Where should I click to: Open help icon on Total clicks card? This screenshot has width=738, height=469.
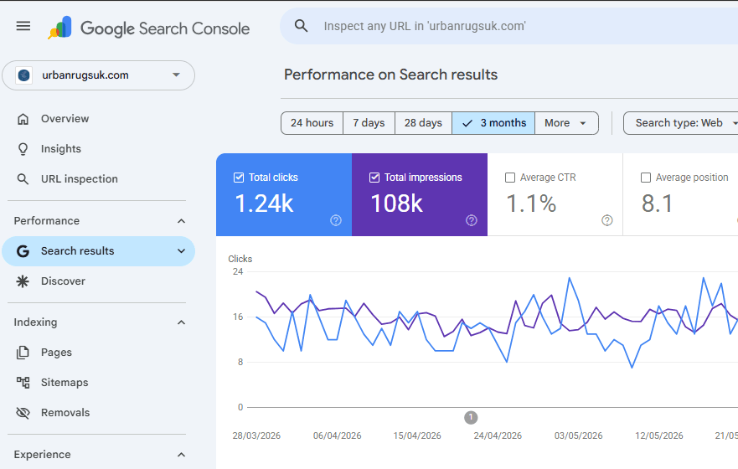336,220
